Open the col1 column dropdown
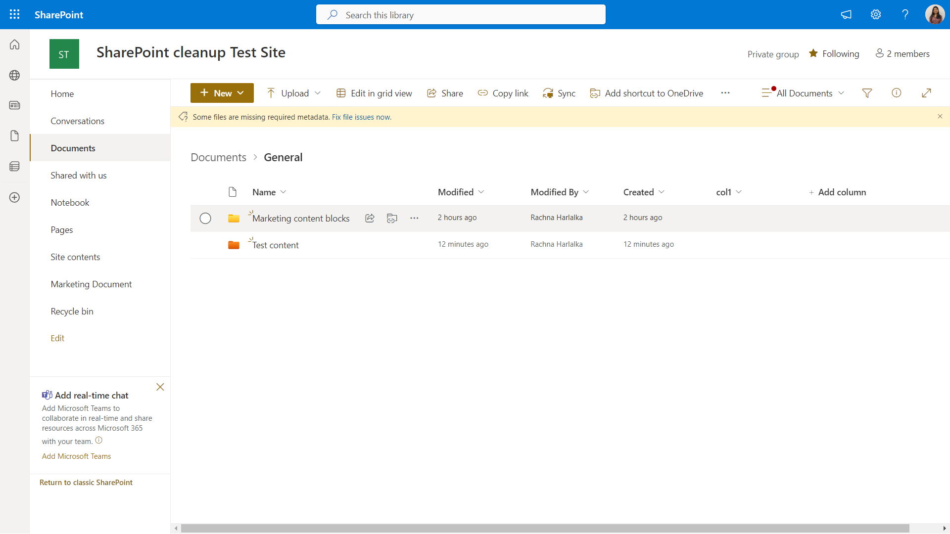This screenshot has width=950, height=534. click(739, 192)
